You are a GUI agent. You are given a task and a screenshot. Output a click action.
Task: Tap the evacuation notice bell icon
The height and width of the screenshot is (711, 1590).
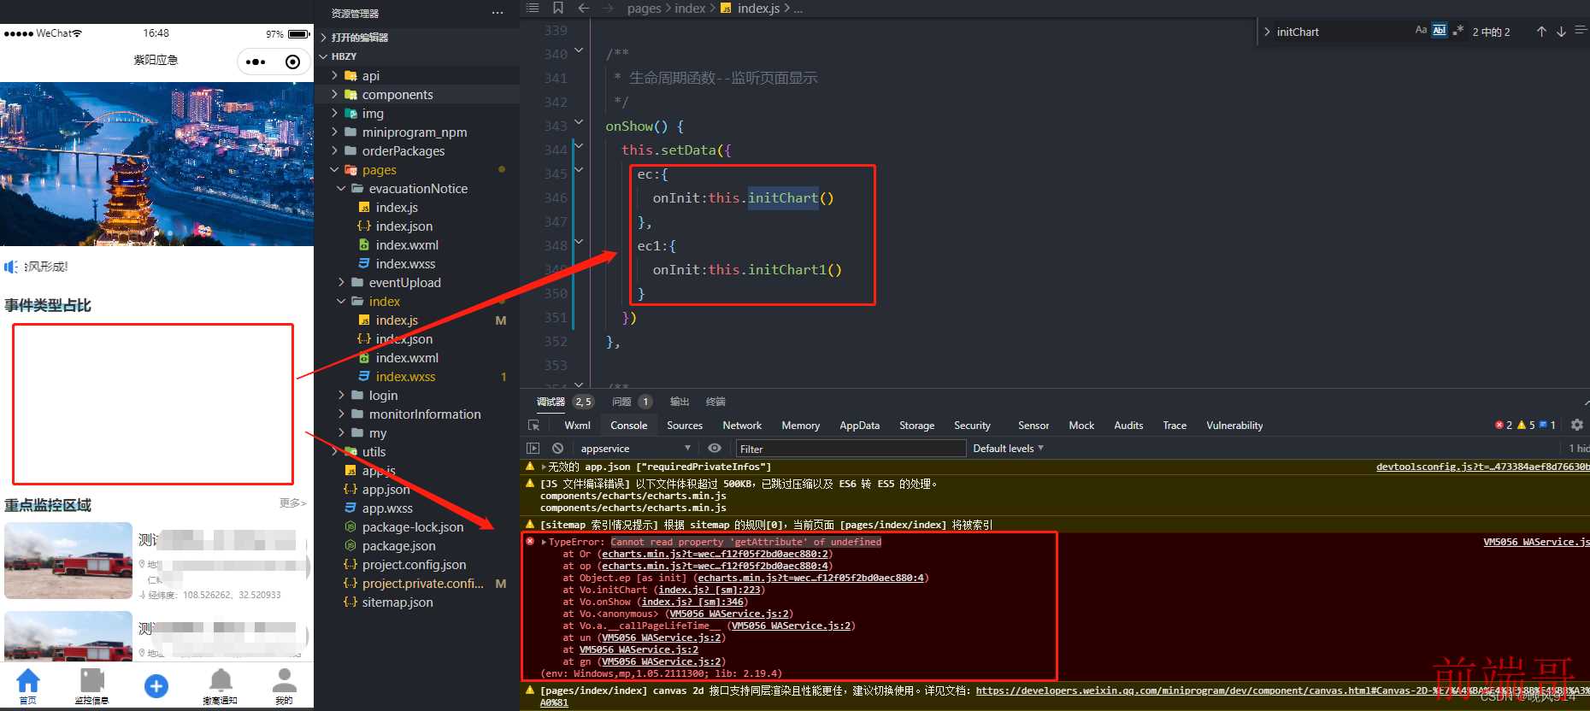point(221,681)
